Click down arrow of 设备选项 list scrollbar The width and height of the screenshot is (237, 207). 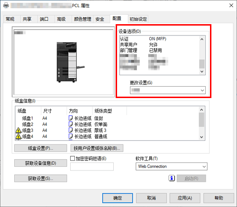[202, 72]
